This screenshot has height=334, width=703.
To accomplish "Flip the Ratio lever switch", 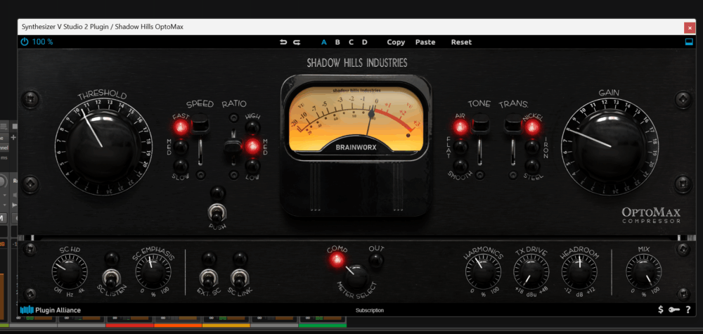I will (x=233, y=147).
